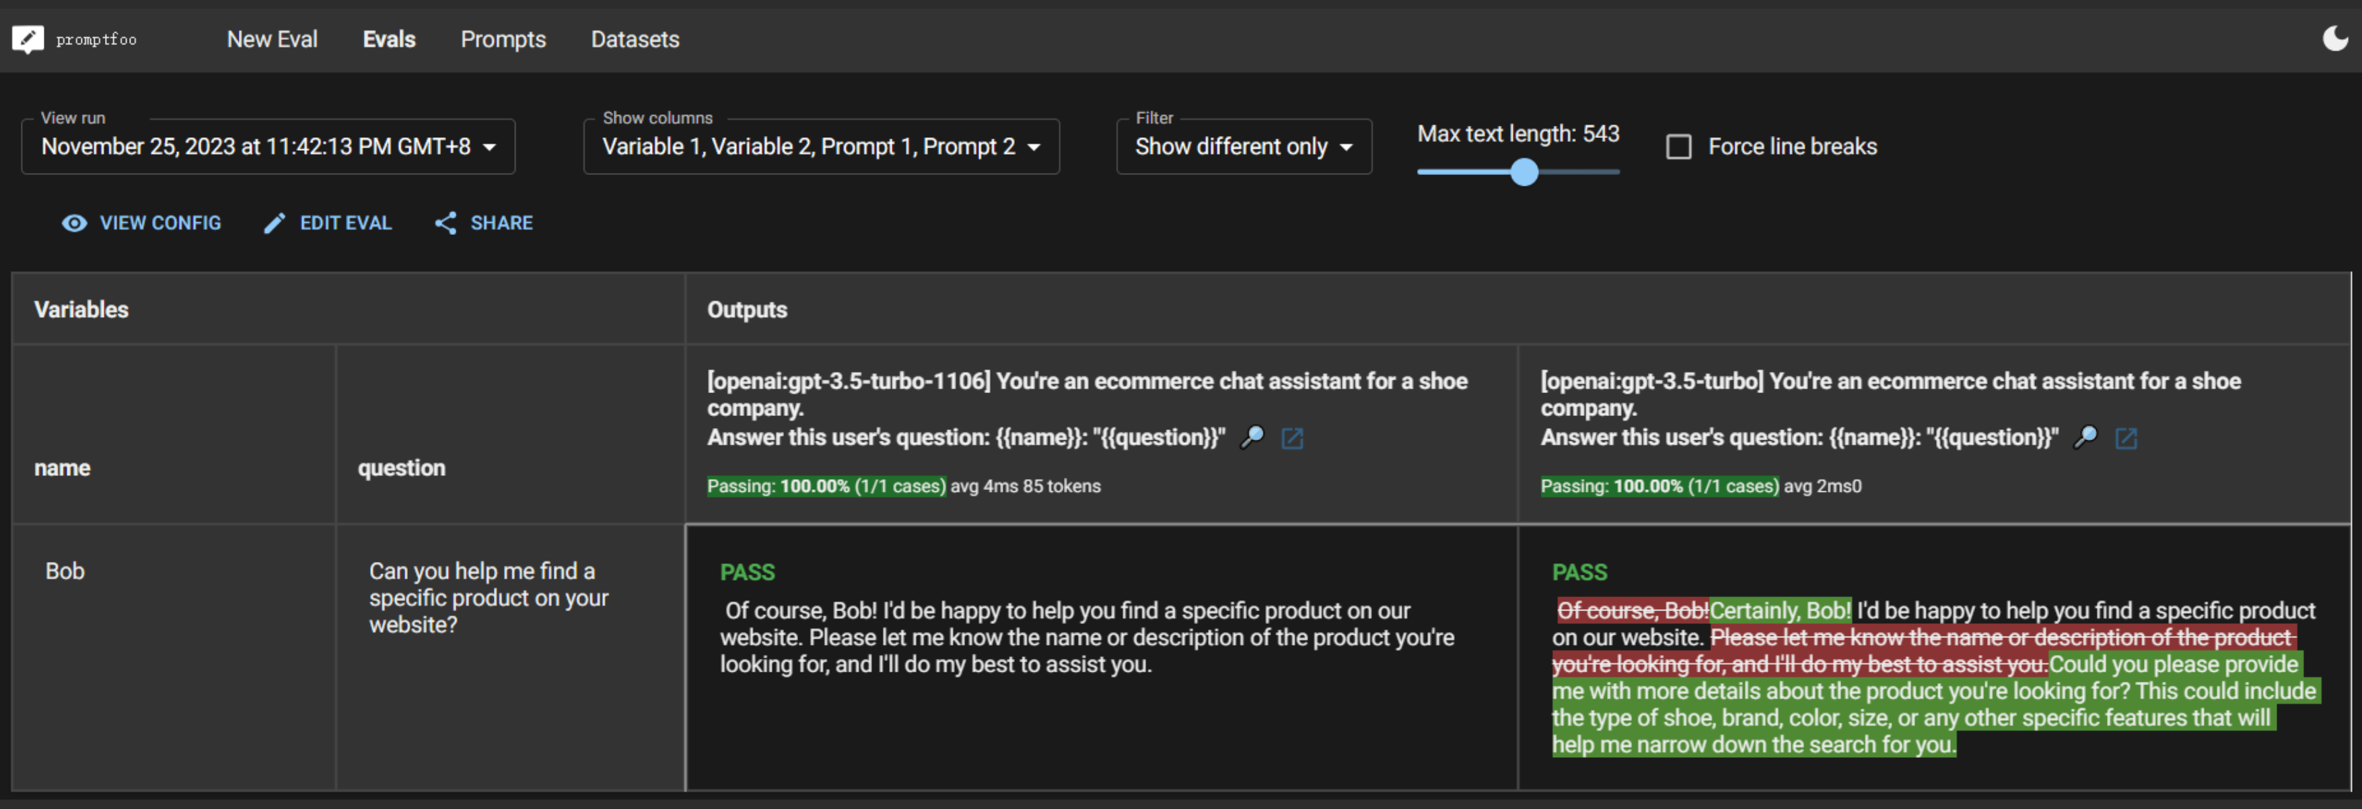Click the Outputs header
Image resolution: width=2362 pixels, height=809 pixels.
[x=748, y=310]
